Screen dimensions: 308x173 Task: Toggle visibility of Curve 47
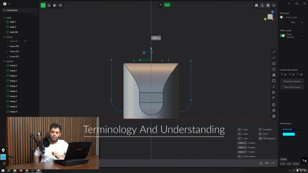coord(26,41)
